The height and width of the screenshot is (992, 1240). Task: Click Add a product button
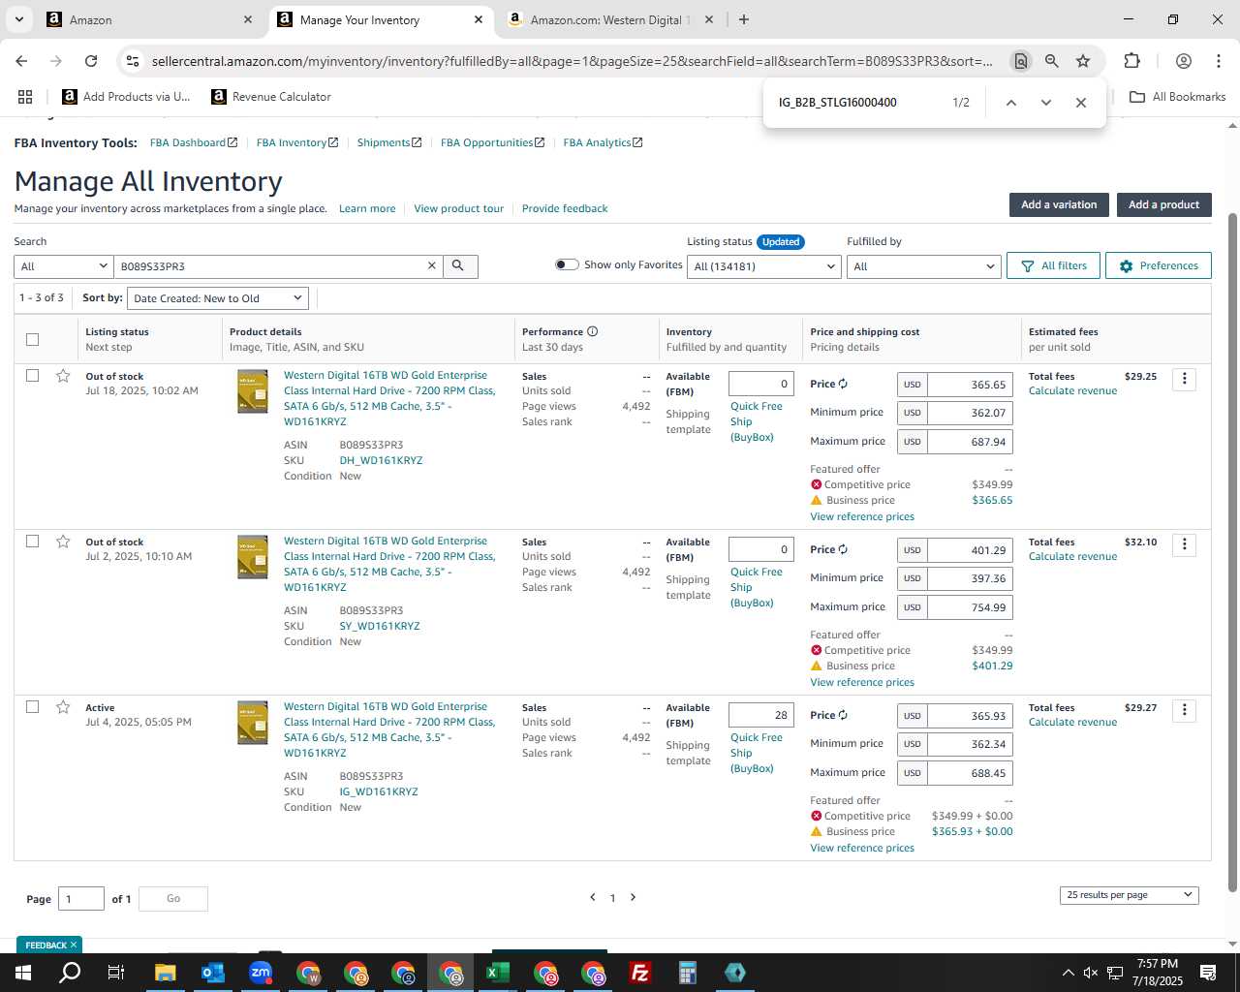pyautogui.click(x=1163, y=204)
